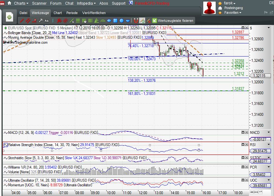
Task: Go to the Home icon in the top bar
Action: click(9, 3)
